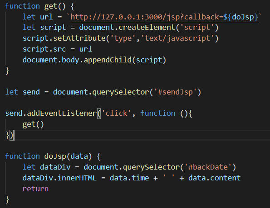Click the 'data.content' expression
This screenshot has width=270, height=208.
(214, 178)
